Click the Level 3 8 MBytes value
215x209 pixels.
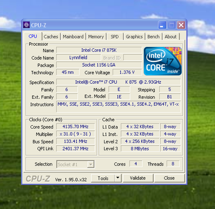click(140, 149)
